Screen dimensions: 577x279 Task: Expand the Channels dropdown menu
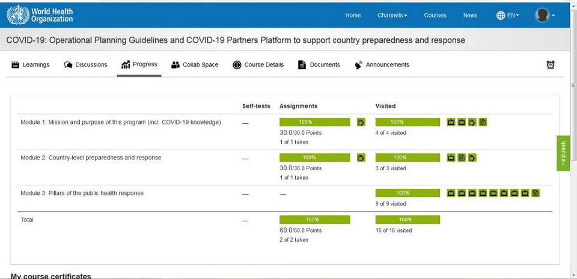tap(392, 16)
